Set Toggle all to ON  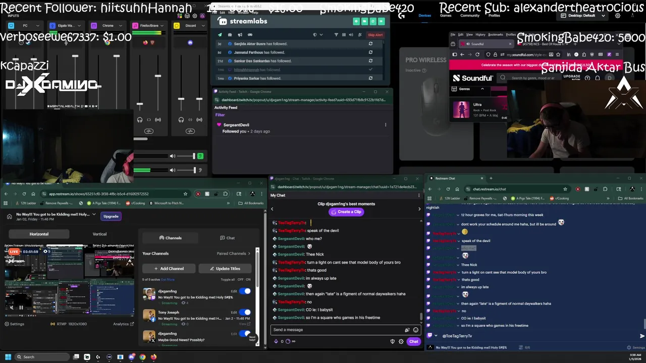point(248,279)
